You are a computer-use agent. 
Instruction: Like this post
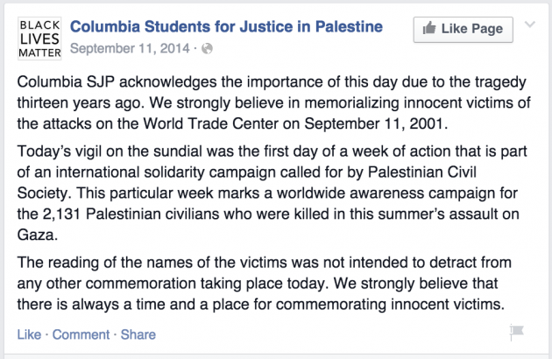click(29, 334)
